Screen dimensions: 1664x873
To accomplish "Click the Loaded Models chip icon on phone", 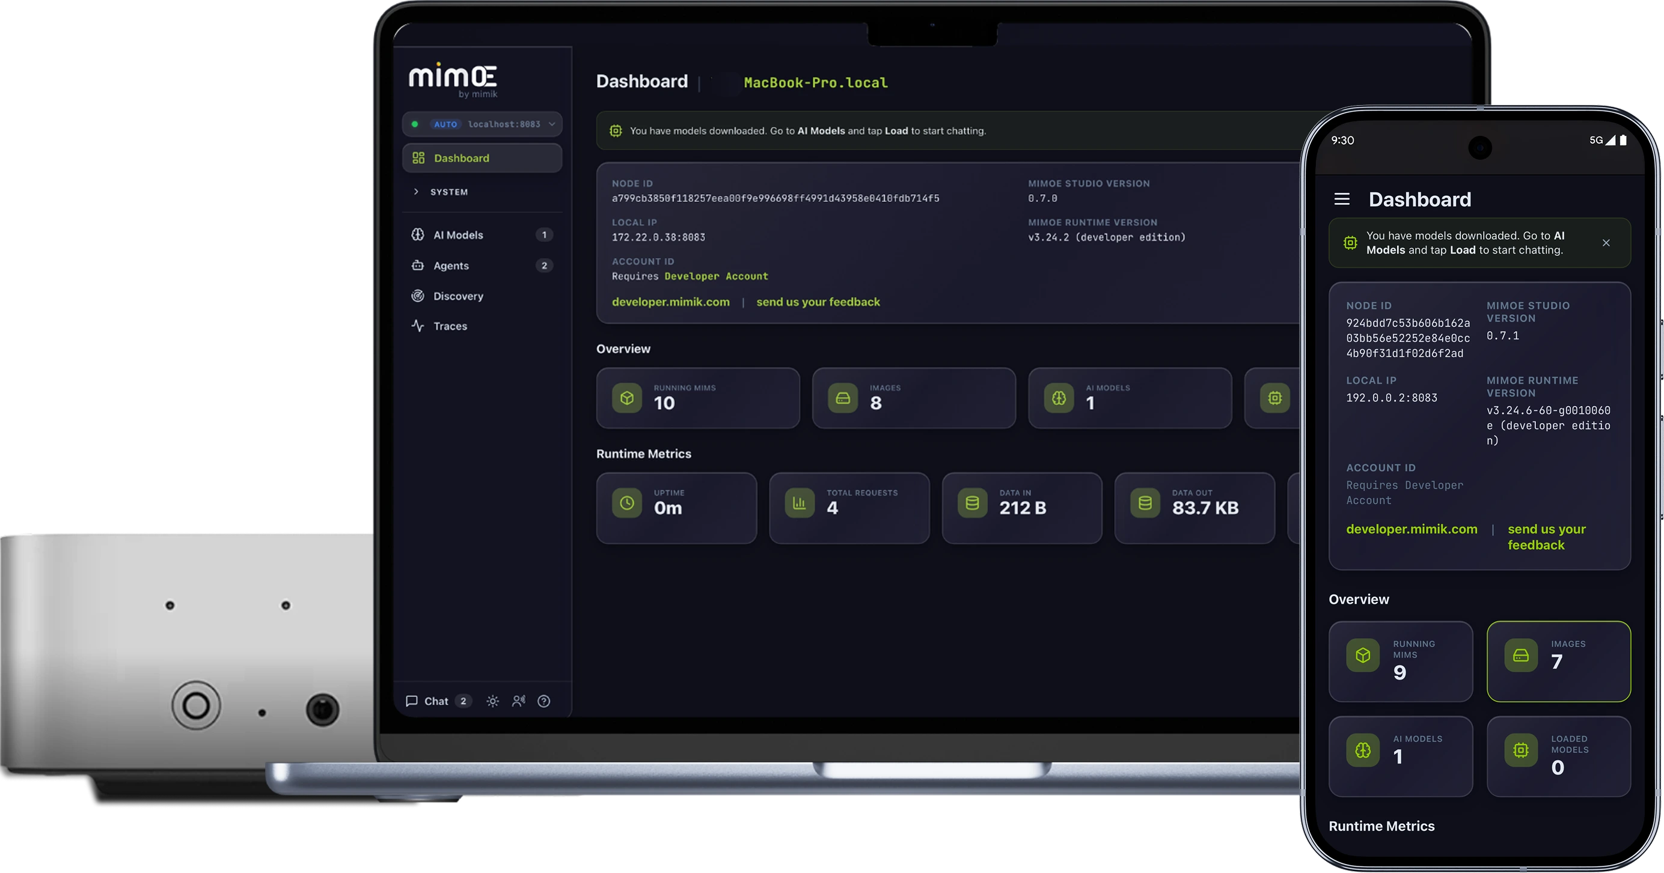I will [x=1522, y=750].
